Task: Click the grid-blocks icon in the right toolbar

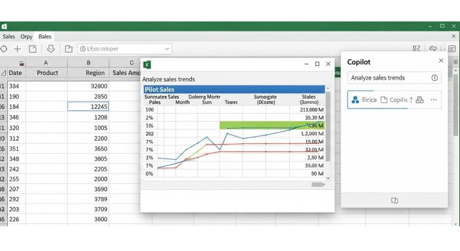Action: [x=416, y=49]
